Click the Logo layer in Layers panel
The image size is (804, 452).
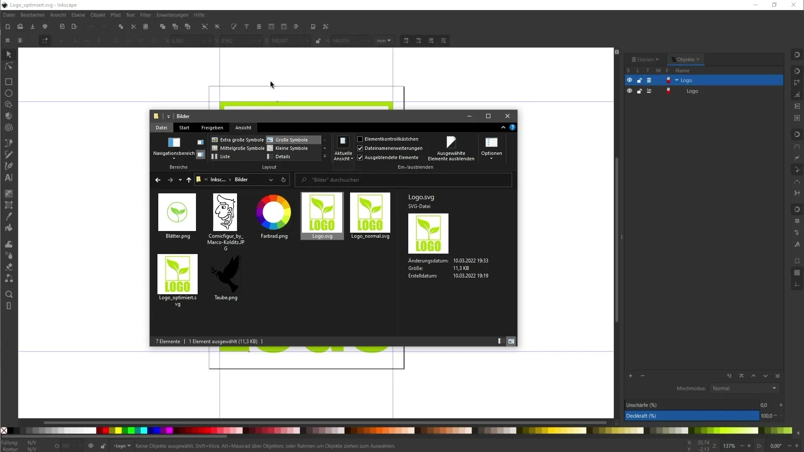(687, 80)
